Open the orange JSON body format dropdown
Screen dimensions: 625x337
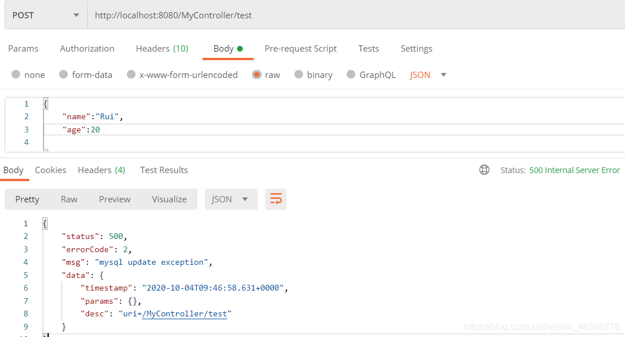pyautogui.click(x=428, y=75)
